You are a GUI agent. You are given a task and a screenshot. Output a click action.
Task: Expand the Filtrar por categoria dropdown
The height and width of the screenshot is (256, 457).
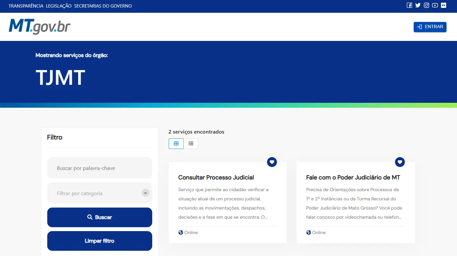[x=95, y=193]
